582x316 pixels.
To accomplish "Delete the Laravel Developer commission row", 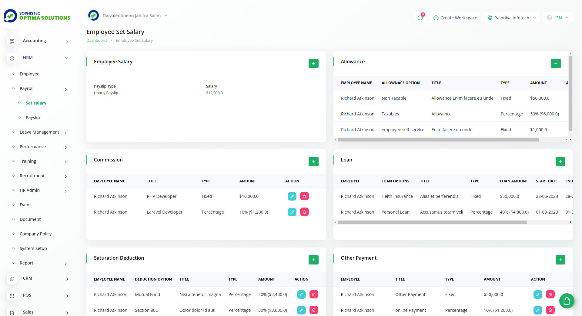I will (x=304, y=212).
